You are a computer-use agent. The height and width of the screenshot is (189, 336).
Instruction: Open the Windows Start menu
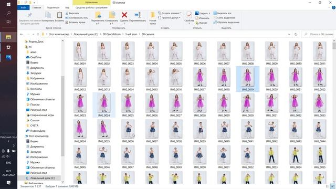8,4
